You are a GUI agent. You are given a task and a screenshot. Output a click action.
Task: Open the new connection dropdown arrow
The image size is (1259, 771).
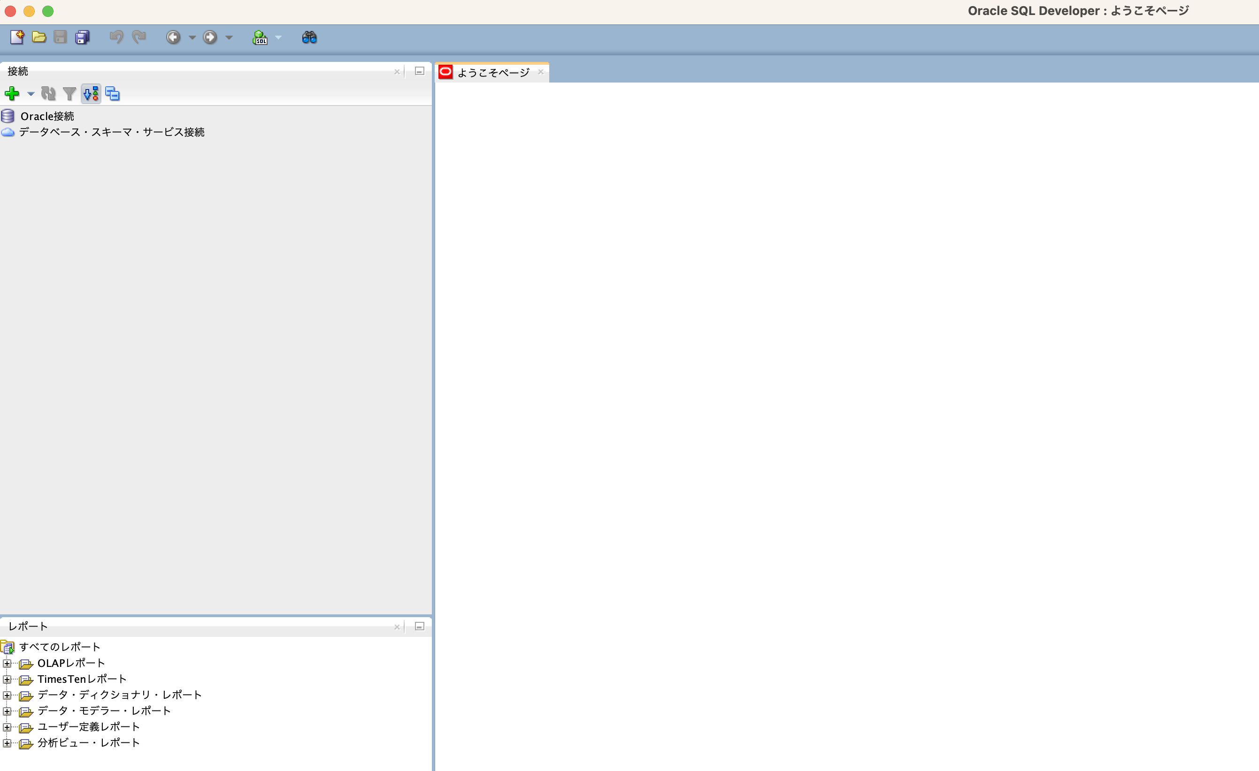(x=31, y=94)
